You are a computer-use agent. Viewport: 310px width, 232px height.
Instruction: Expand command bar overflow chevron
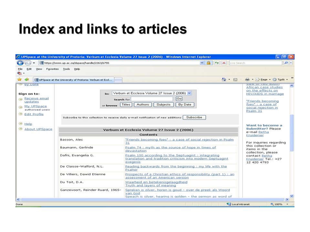(x=292, y=78)
